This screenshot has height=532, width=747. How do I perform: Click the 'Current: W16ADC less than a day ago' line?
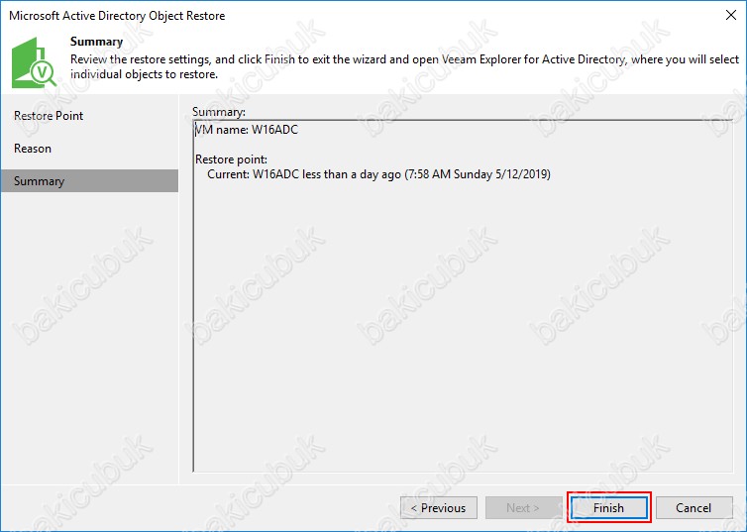point(378,174)
